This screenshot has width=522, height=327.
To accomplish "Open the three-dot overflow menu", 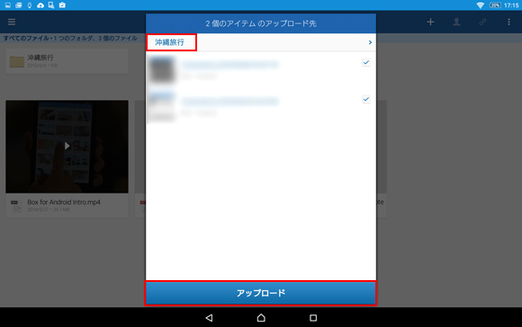I will pos(508,22).
